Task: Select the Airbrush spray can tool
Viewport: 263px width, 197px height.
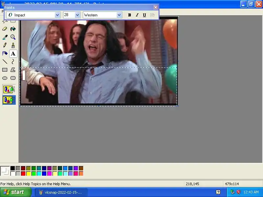Action: [x=5, y=54]
